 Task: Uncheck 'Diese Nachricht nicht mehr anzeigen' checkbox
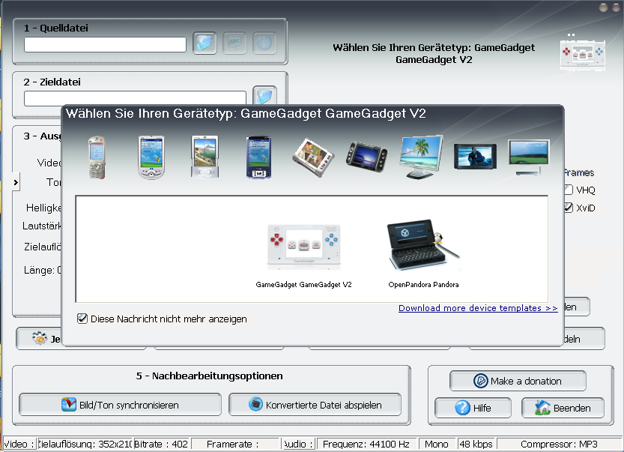82,319
